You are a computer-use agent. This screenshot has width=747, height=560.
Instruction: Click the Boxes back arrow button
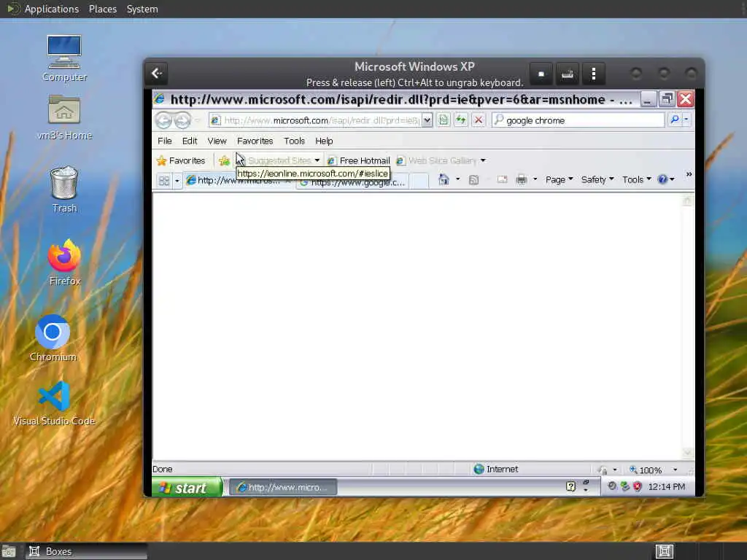coord(157,74)
